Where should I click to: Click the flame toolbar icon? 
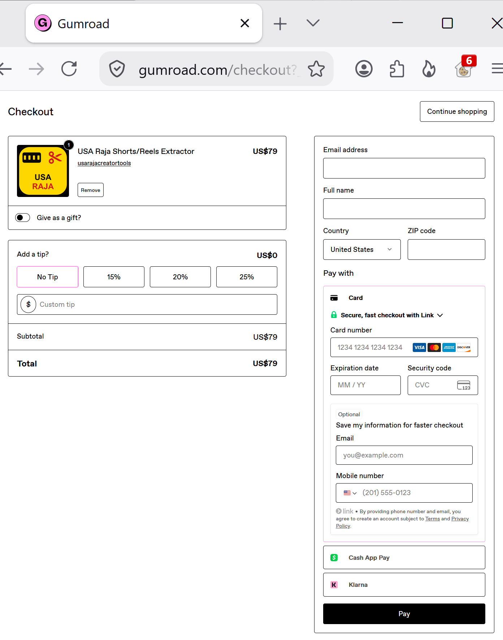pos(429,69)
